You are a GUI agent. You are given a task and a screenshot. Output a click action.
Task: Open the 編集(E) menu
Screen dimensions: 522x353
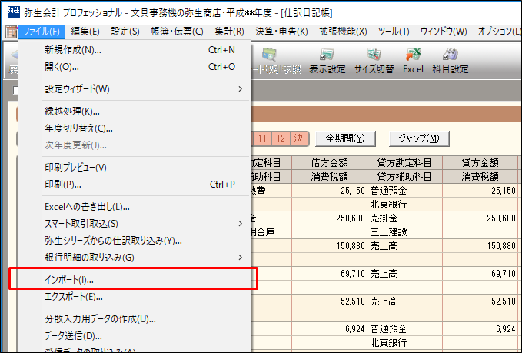85,32
